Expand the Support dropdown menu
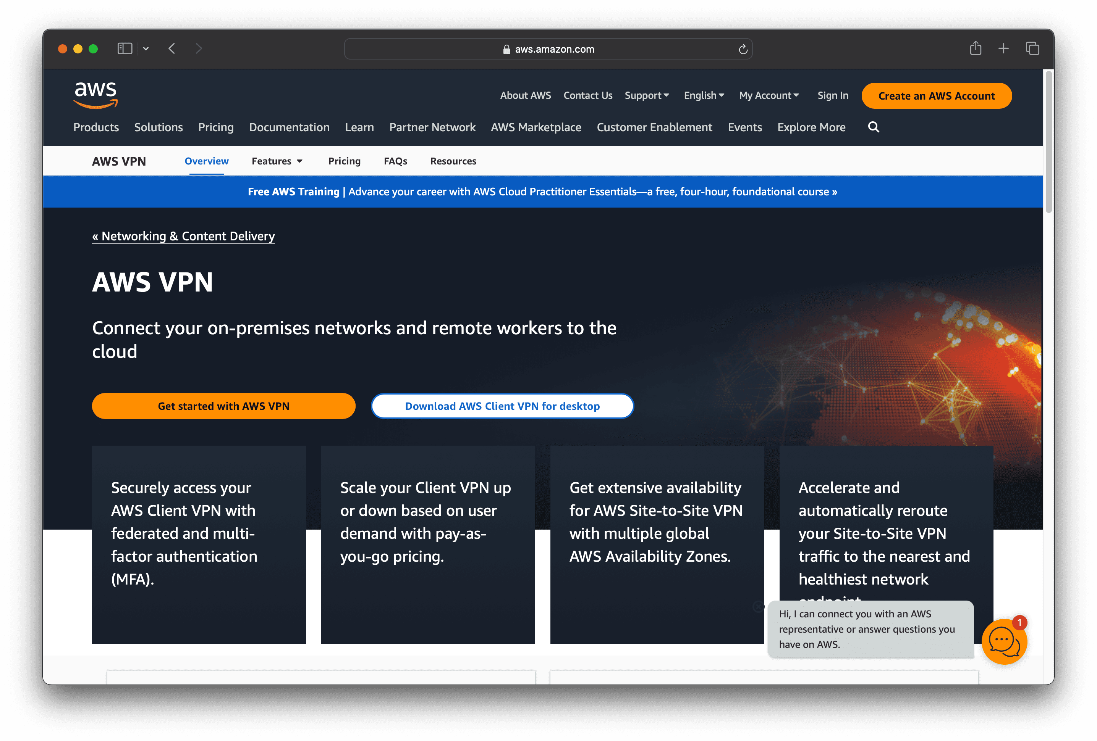This screenshot has height=741, width=1097. pyautogui.click(x=646, y=95)
